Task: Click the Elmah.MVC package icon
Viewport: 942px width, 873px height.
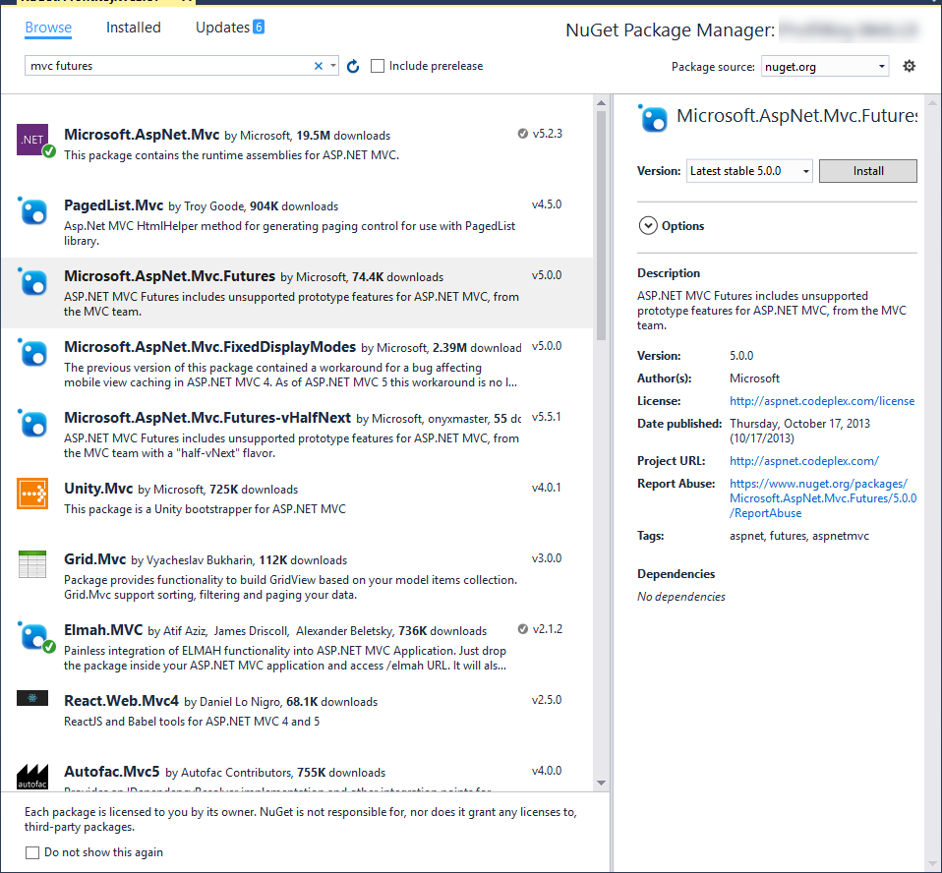Action: [x=32, y=636]
